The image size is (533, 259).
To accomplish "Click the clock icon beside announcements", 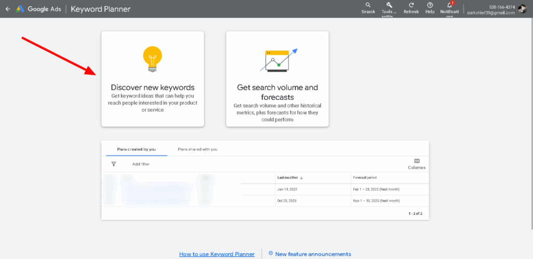I will click(x=271, y=253).
